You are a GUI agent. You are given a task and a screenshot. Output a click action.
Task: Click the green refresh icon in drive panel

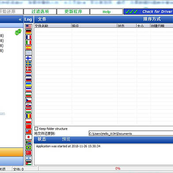(18, 32)
